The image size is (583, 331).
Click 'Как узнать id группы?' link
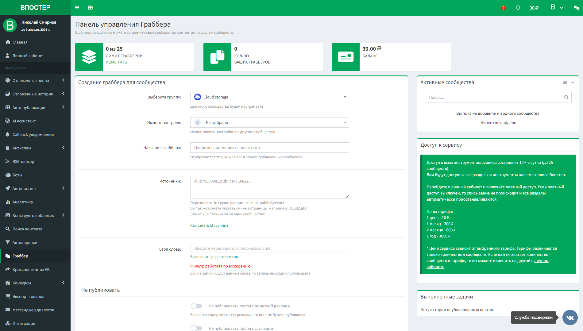pyautogui.click(x=209, y=225)
